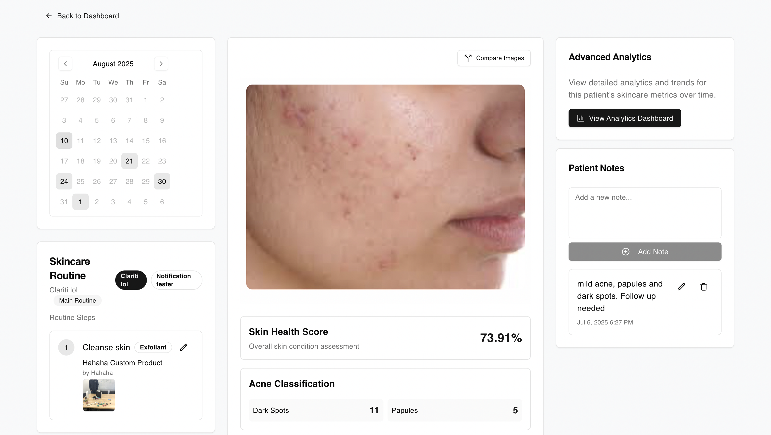Image resolution: width=771 pixels, height=435 pixels.
Task: Click the Add a new note field
Action: tap(645, 213)
